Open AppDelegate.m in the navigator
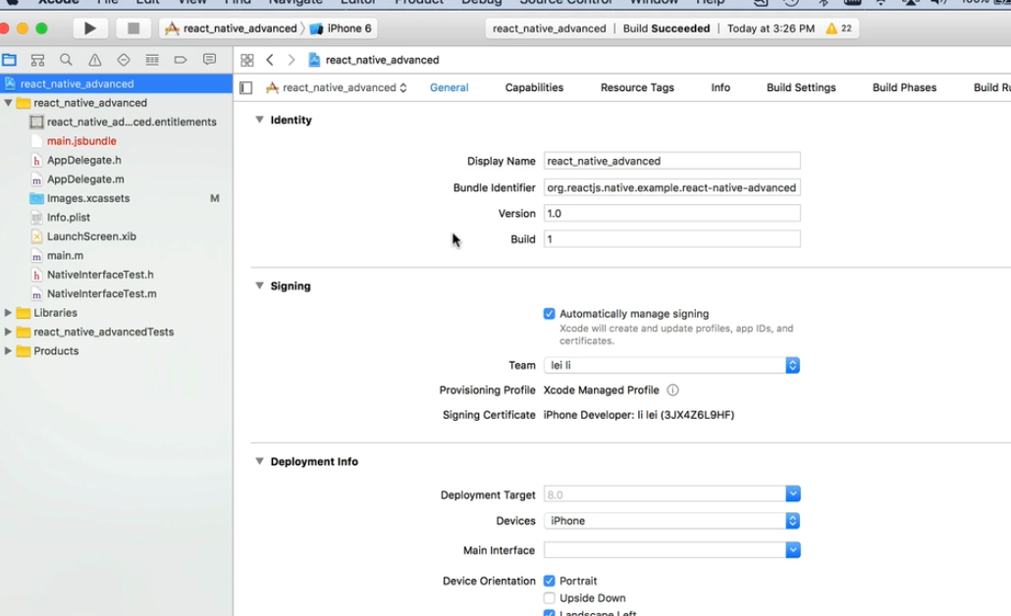1011x616 pixels. (85, 180)
